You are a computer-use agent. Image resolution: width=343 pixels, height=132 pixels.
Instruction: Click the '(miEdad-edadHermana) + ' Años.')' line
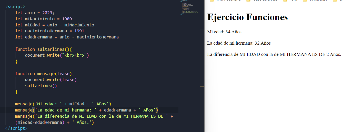pyautogui.click(x=55, y=123)
